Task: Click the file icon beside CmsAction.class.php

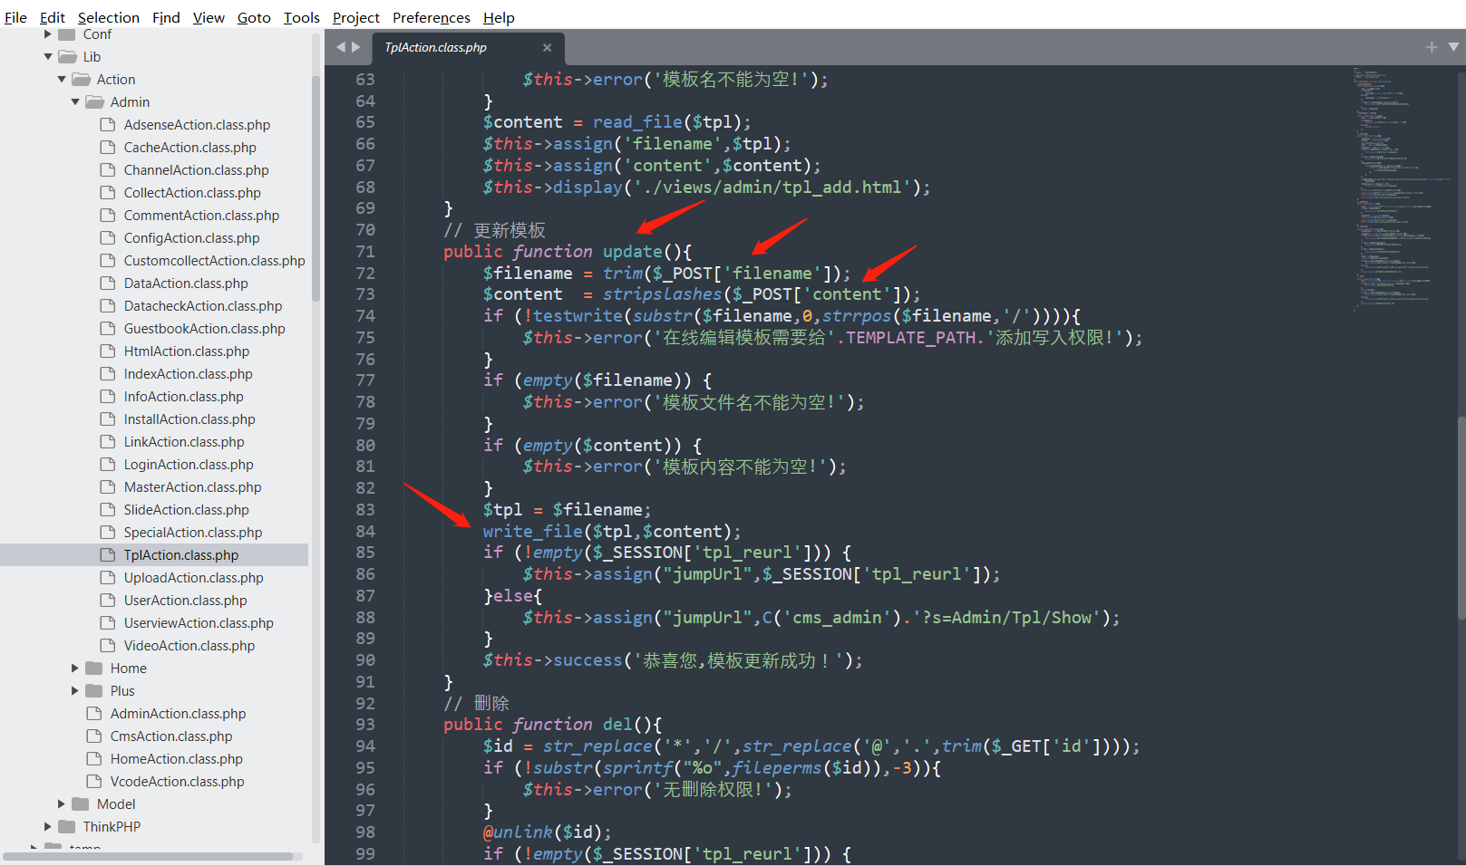Action: tap(93, 736)
